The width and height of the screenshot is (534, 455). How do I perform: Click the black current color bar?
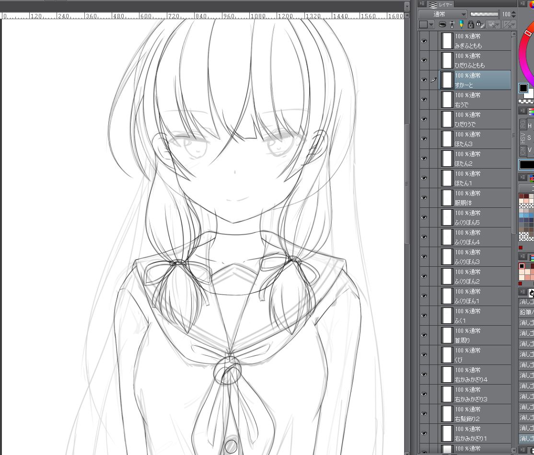(526, 164)
